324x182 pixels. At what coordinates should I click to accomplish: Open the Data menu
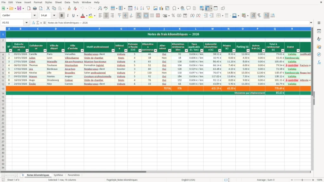click(67, 2)
